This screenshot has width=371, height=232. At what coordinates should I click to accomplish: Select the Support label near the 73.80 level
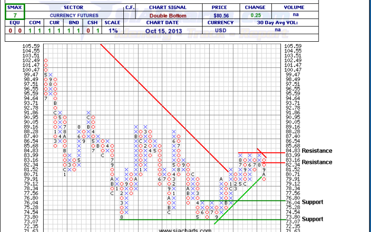(x=312, y=219)
